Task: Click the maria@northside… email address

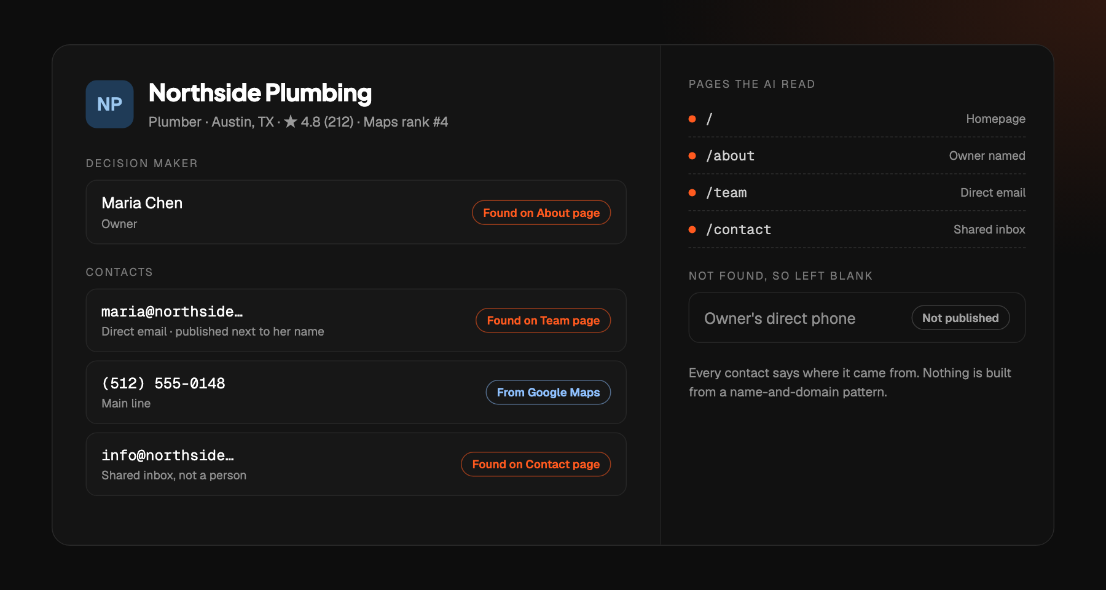Action: coord(172,312)
